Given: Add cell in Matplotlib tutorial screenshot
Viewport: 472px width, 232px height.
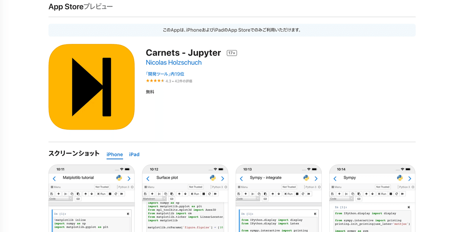Looking at the screenshot, I should 59,194.
